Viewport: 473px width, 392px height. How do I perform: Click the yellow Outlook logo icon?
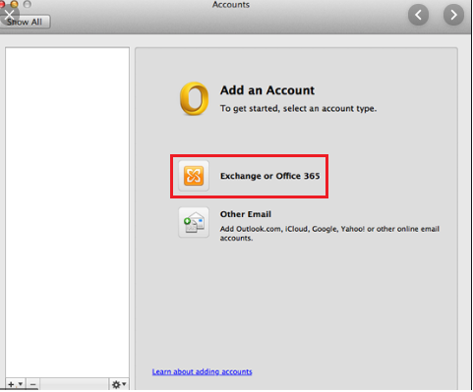194,98
